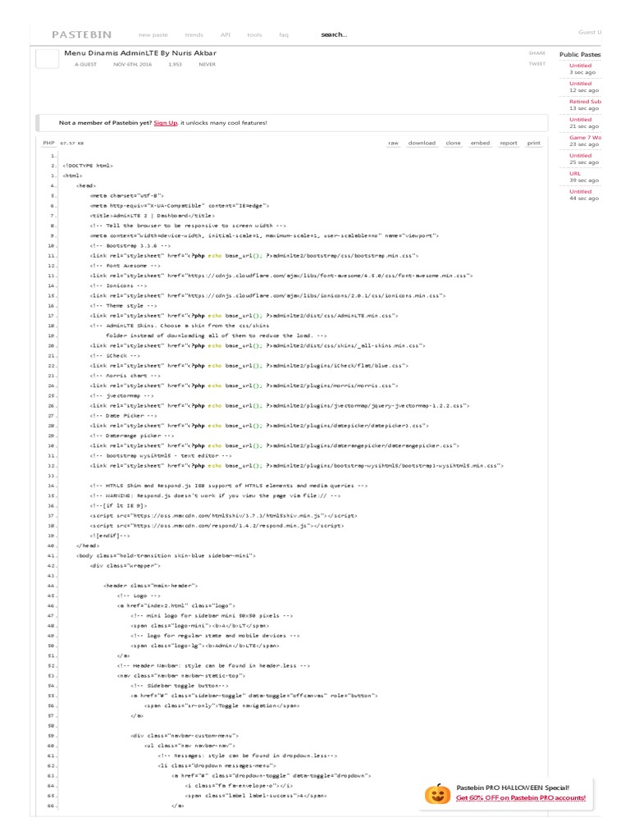
Task: Open the URL public paste
Action: (x=575, y=174)
